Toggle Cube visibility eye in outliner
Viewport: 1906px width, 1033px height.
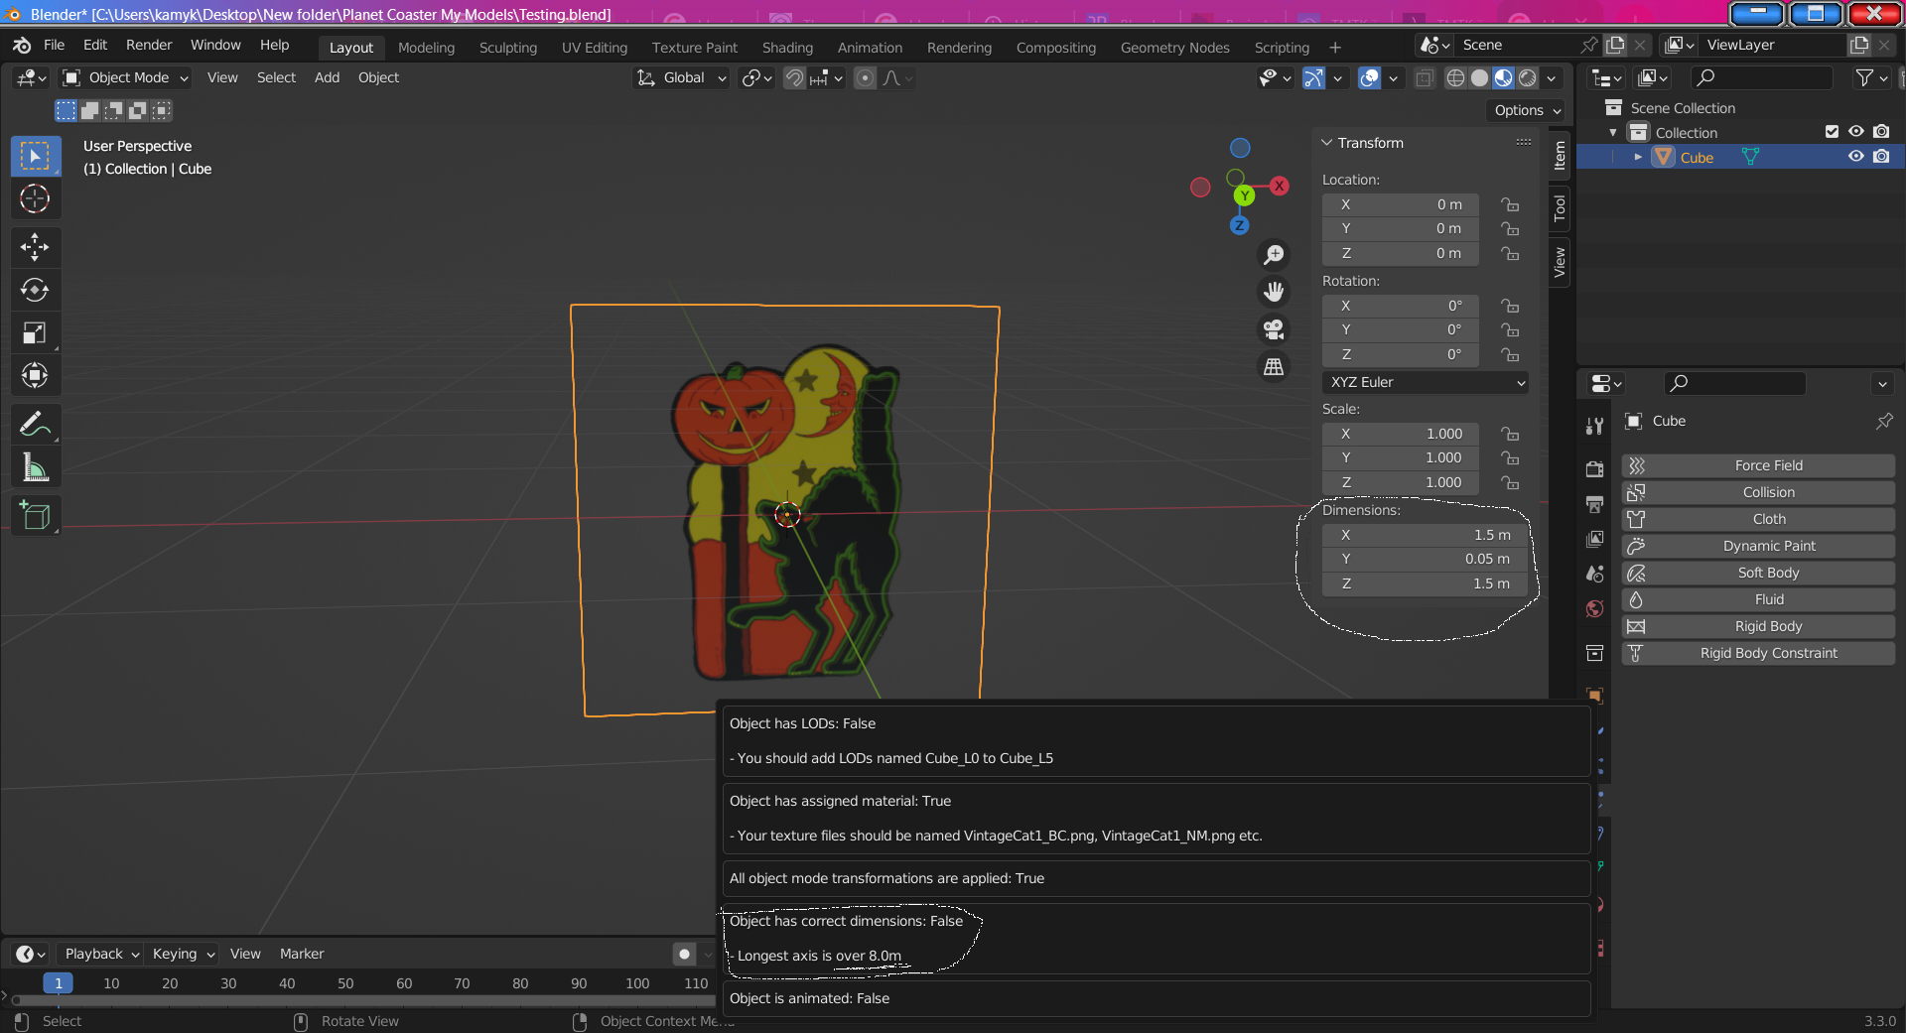coord(1855,157)
